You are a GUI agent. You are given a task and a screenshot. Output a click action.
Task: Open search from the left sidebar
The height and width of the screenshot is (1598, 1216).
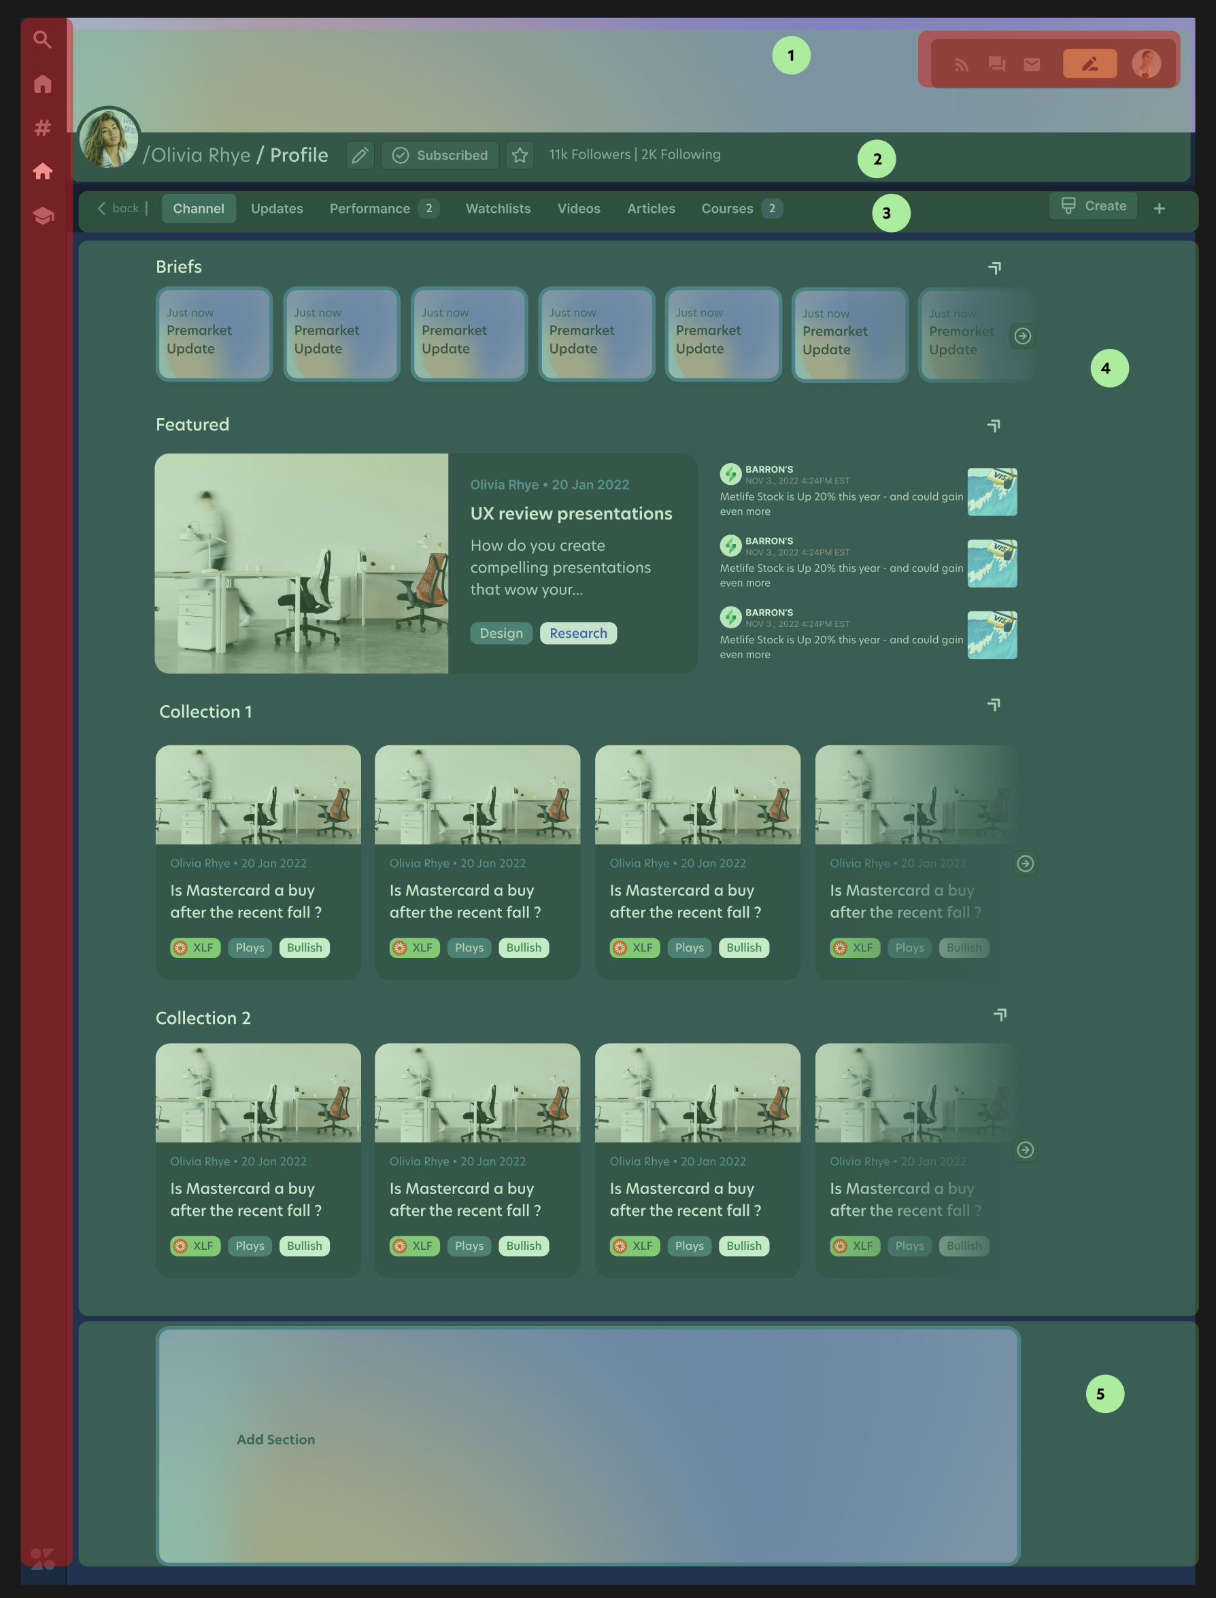43,40
